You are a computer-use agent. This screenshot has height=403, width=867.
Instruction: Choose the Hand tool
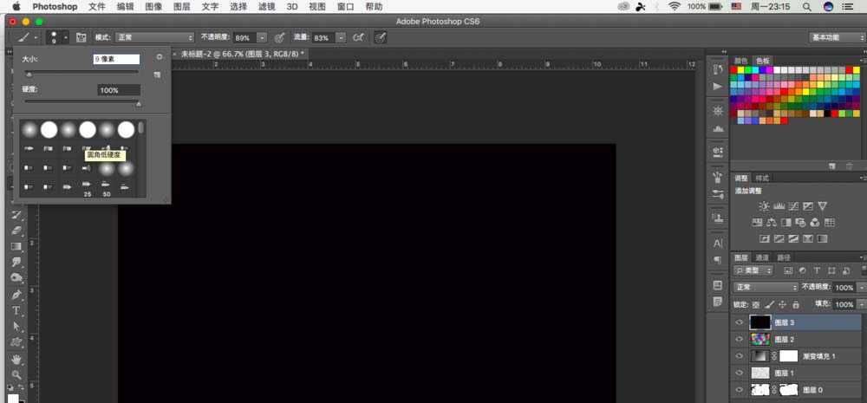[16, 359]
